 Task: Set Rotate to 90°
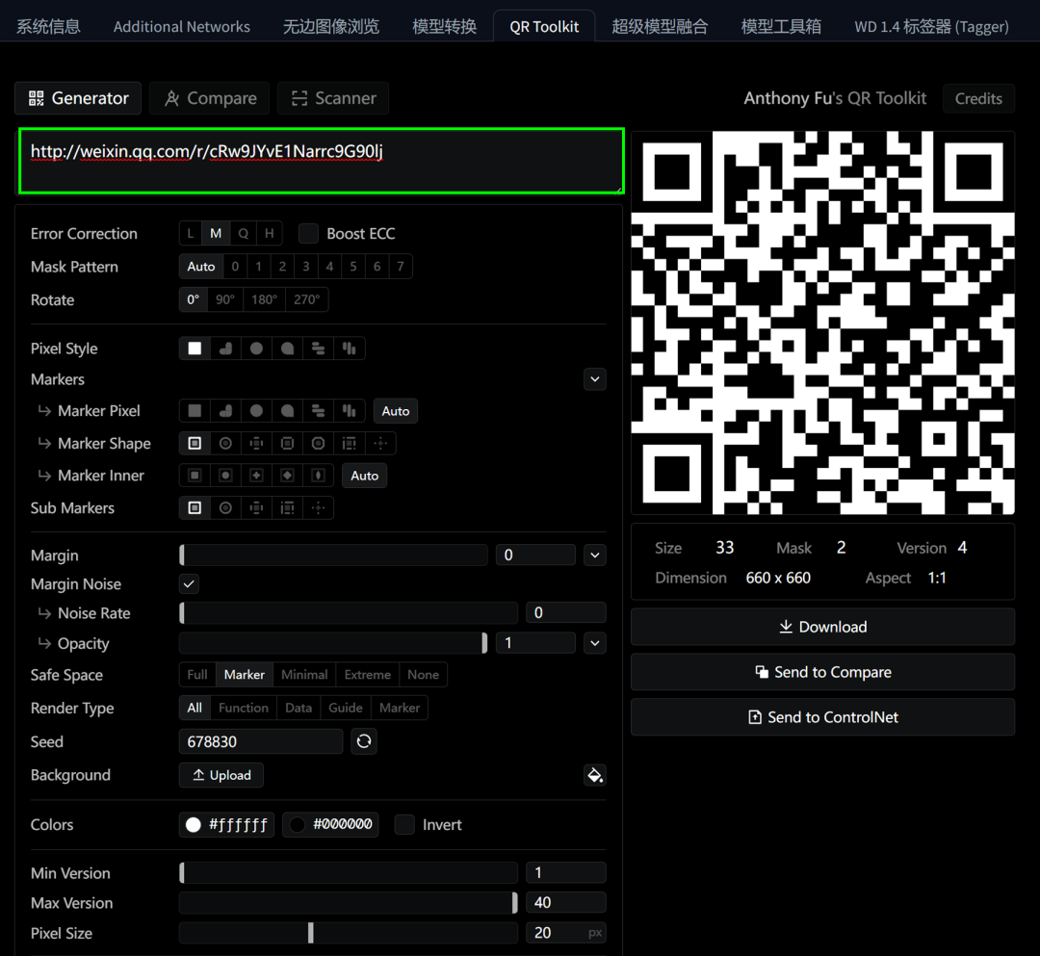tap(224, 299)
